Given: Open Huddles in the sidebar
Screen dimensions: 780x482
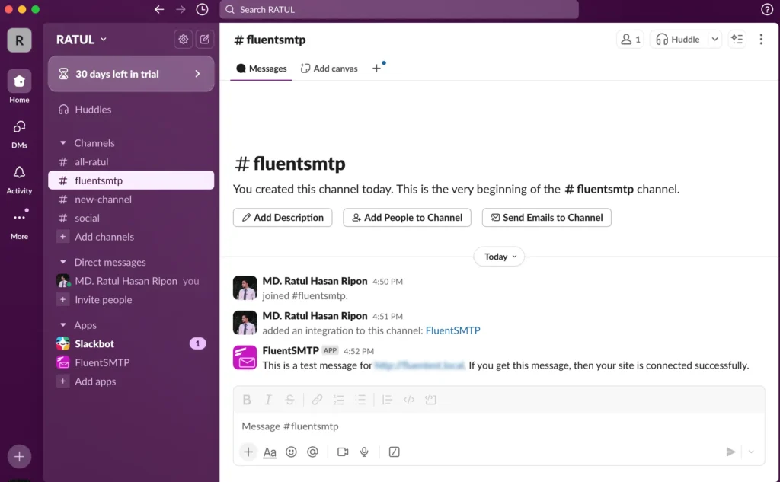Looking at the screenshot, I should (x=131, y=110).
